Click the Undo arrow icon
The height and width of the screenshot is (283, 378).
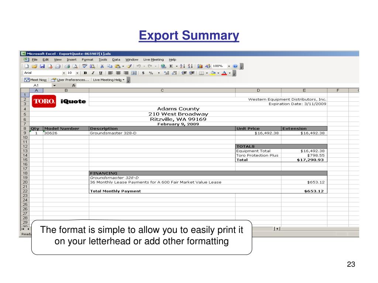click(139, 66)
